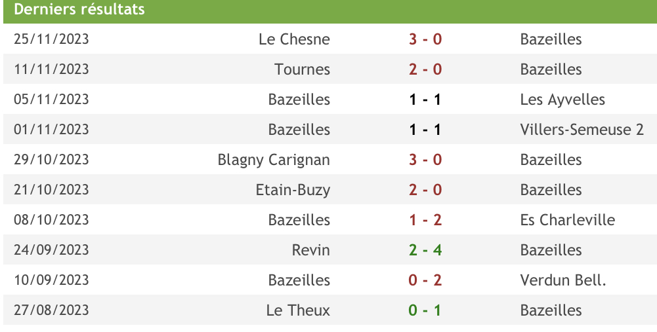The height and width of the screenshot is (332, 657).
Task: Open the Tournes team page
Action: (x=302, y=69)
